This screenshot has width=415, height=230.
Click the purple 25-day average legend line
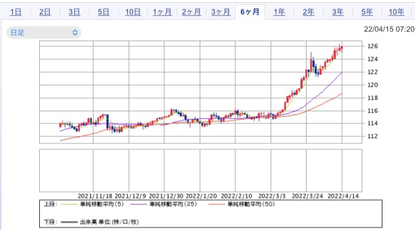pos(138,205)
